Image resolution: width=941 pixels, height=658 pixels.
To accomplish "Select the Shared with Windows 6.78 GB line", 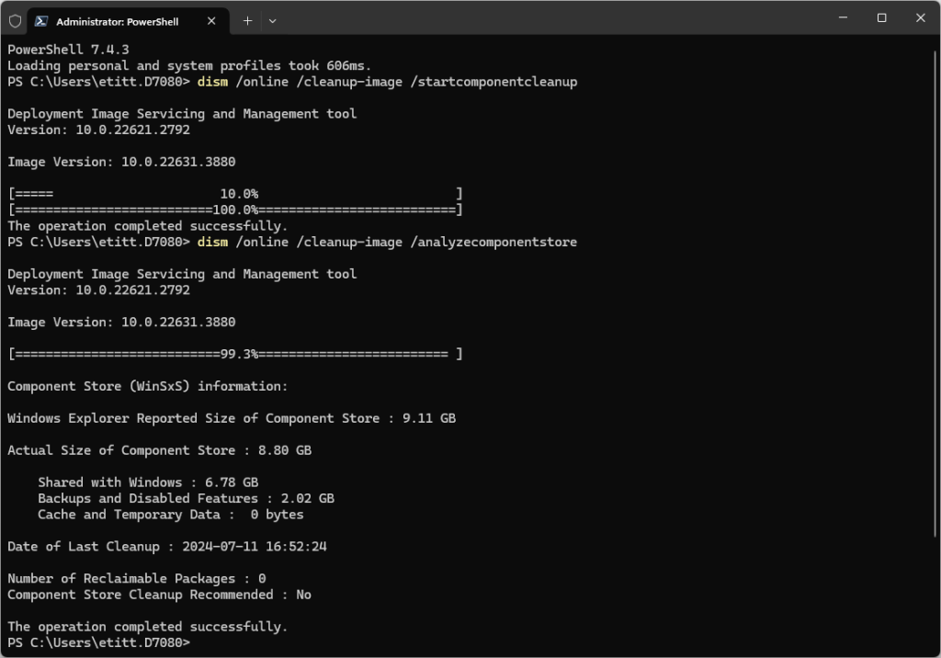I will pos(147,482).
